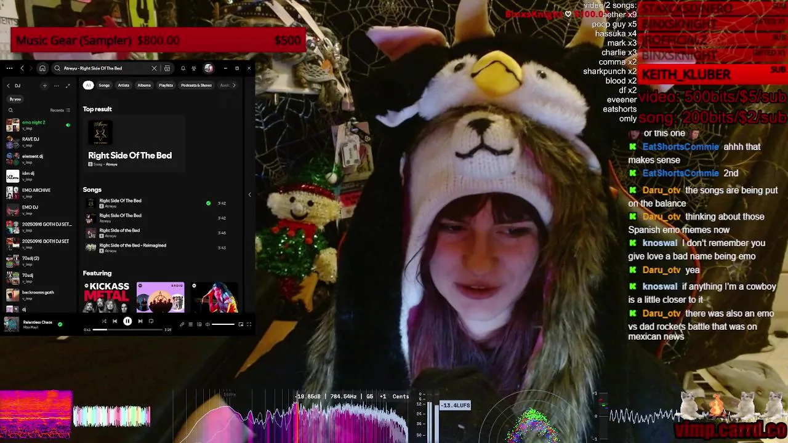Image resolution: width=788 pixels, height=443 pixels.
Task: Open the What's New bell notifications
Action: [183, 68]
